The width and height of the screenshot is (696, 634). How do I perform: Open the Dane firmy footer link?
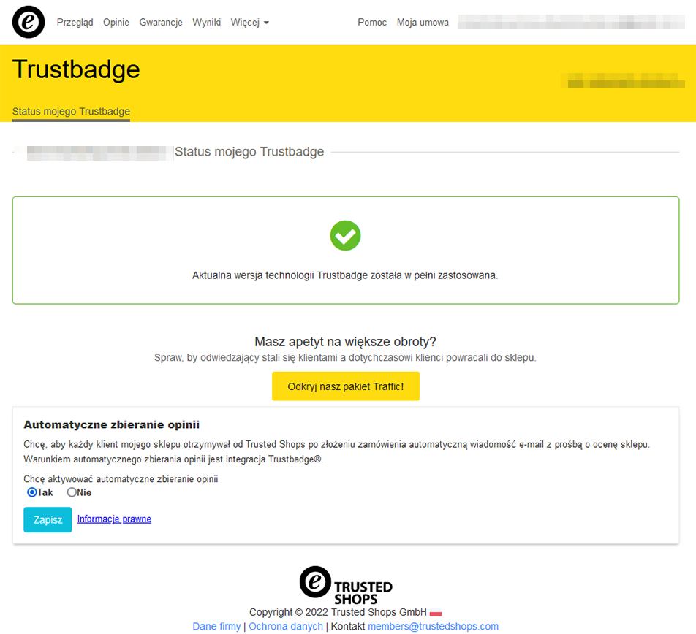click(x=216, y=626)
